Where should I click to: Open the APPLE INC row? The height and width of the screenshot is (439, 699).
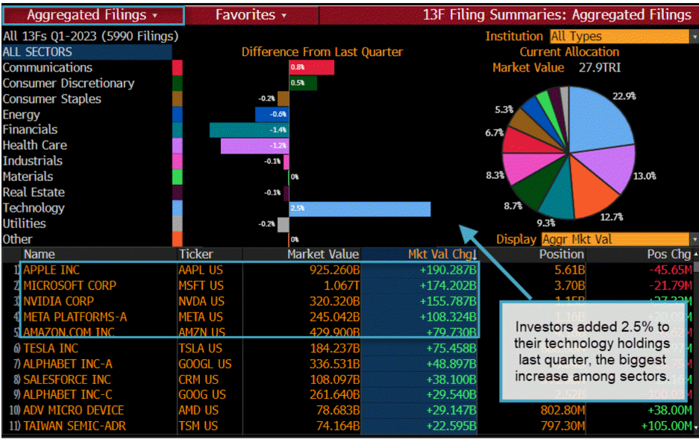(51, 270)
